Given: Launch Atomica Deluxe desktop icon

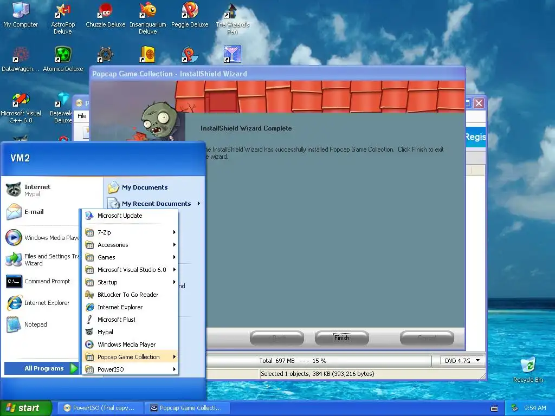Looking at the screenshot, I should point(63,60).
